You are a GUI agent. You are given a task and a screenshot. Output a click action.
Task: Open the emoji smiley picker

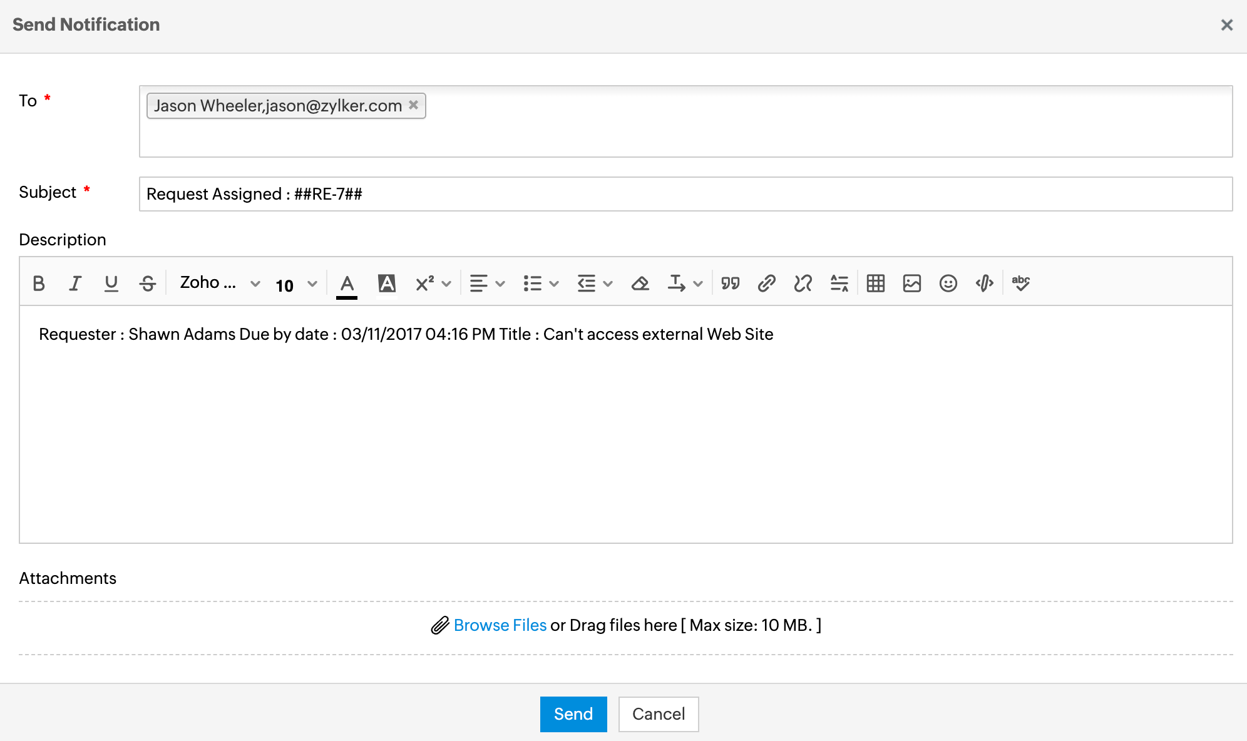point(948,284)
